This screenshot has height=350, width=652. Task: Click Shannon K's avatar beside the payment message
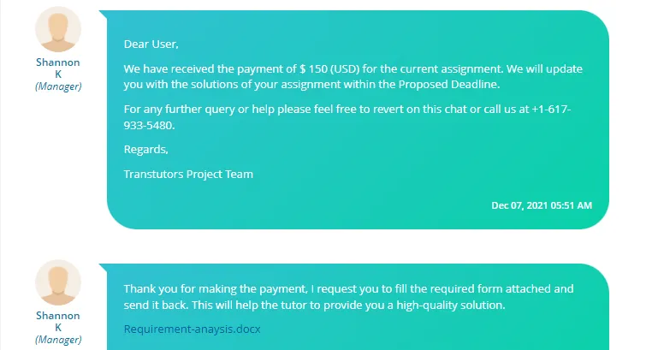click(x=58, y=29)
